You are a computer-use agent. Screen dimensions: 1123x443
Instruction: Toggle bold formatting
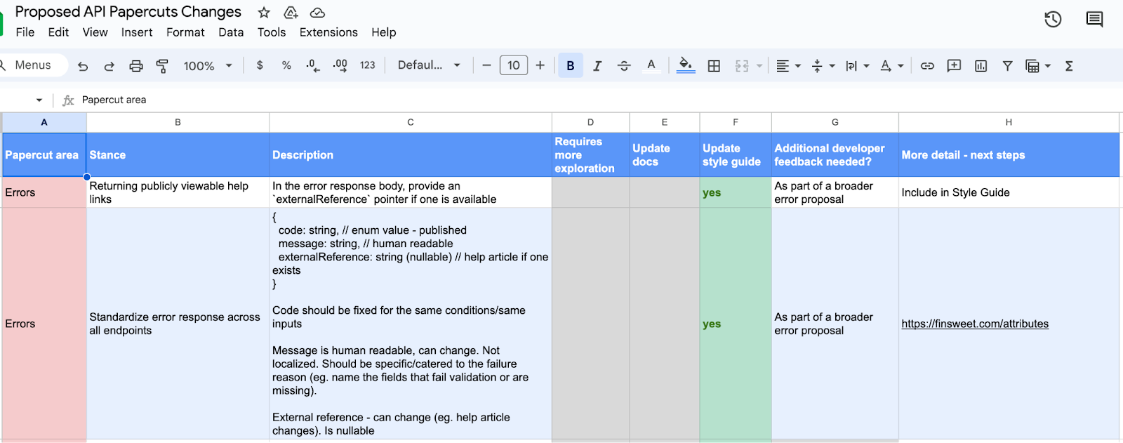pos(571,65)
